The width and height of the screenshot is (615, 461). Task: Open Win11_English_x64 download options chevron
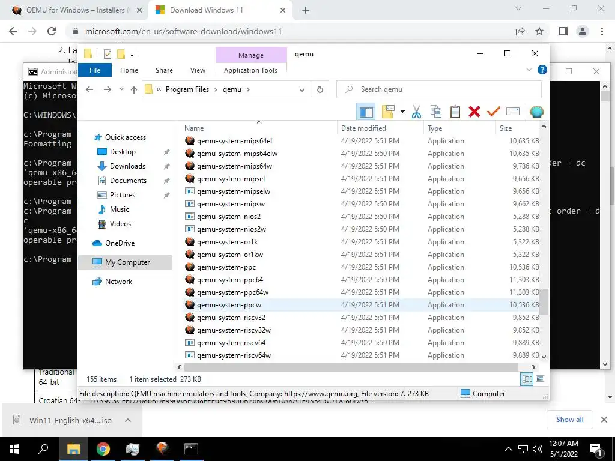pyautogui.click(x=127, y=420)
